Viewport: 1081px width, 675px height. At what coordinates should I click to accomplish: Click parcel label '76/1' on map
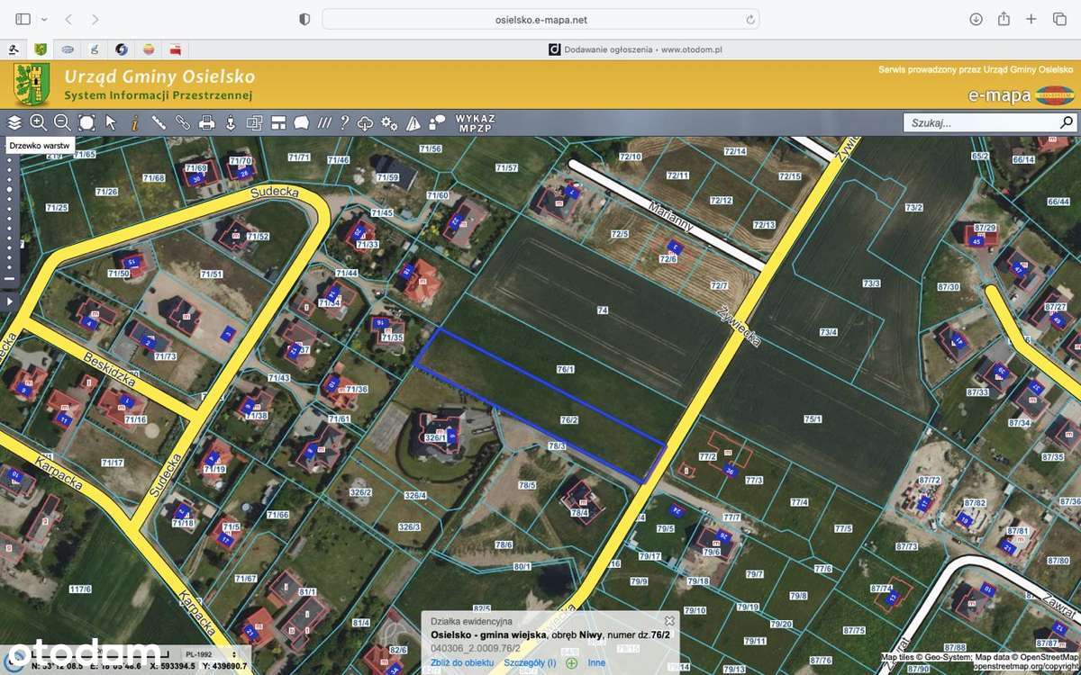pos(566,369)
